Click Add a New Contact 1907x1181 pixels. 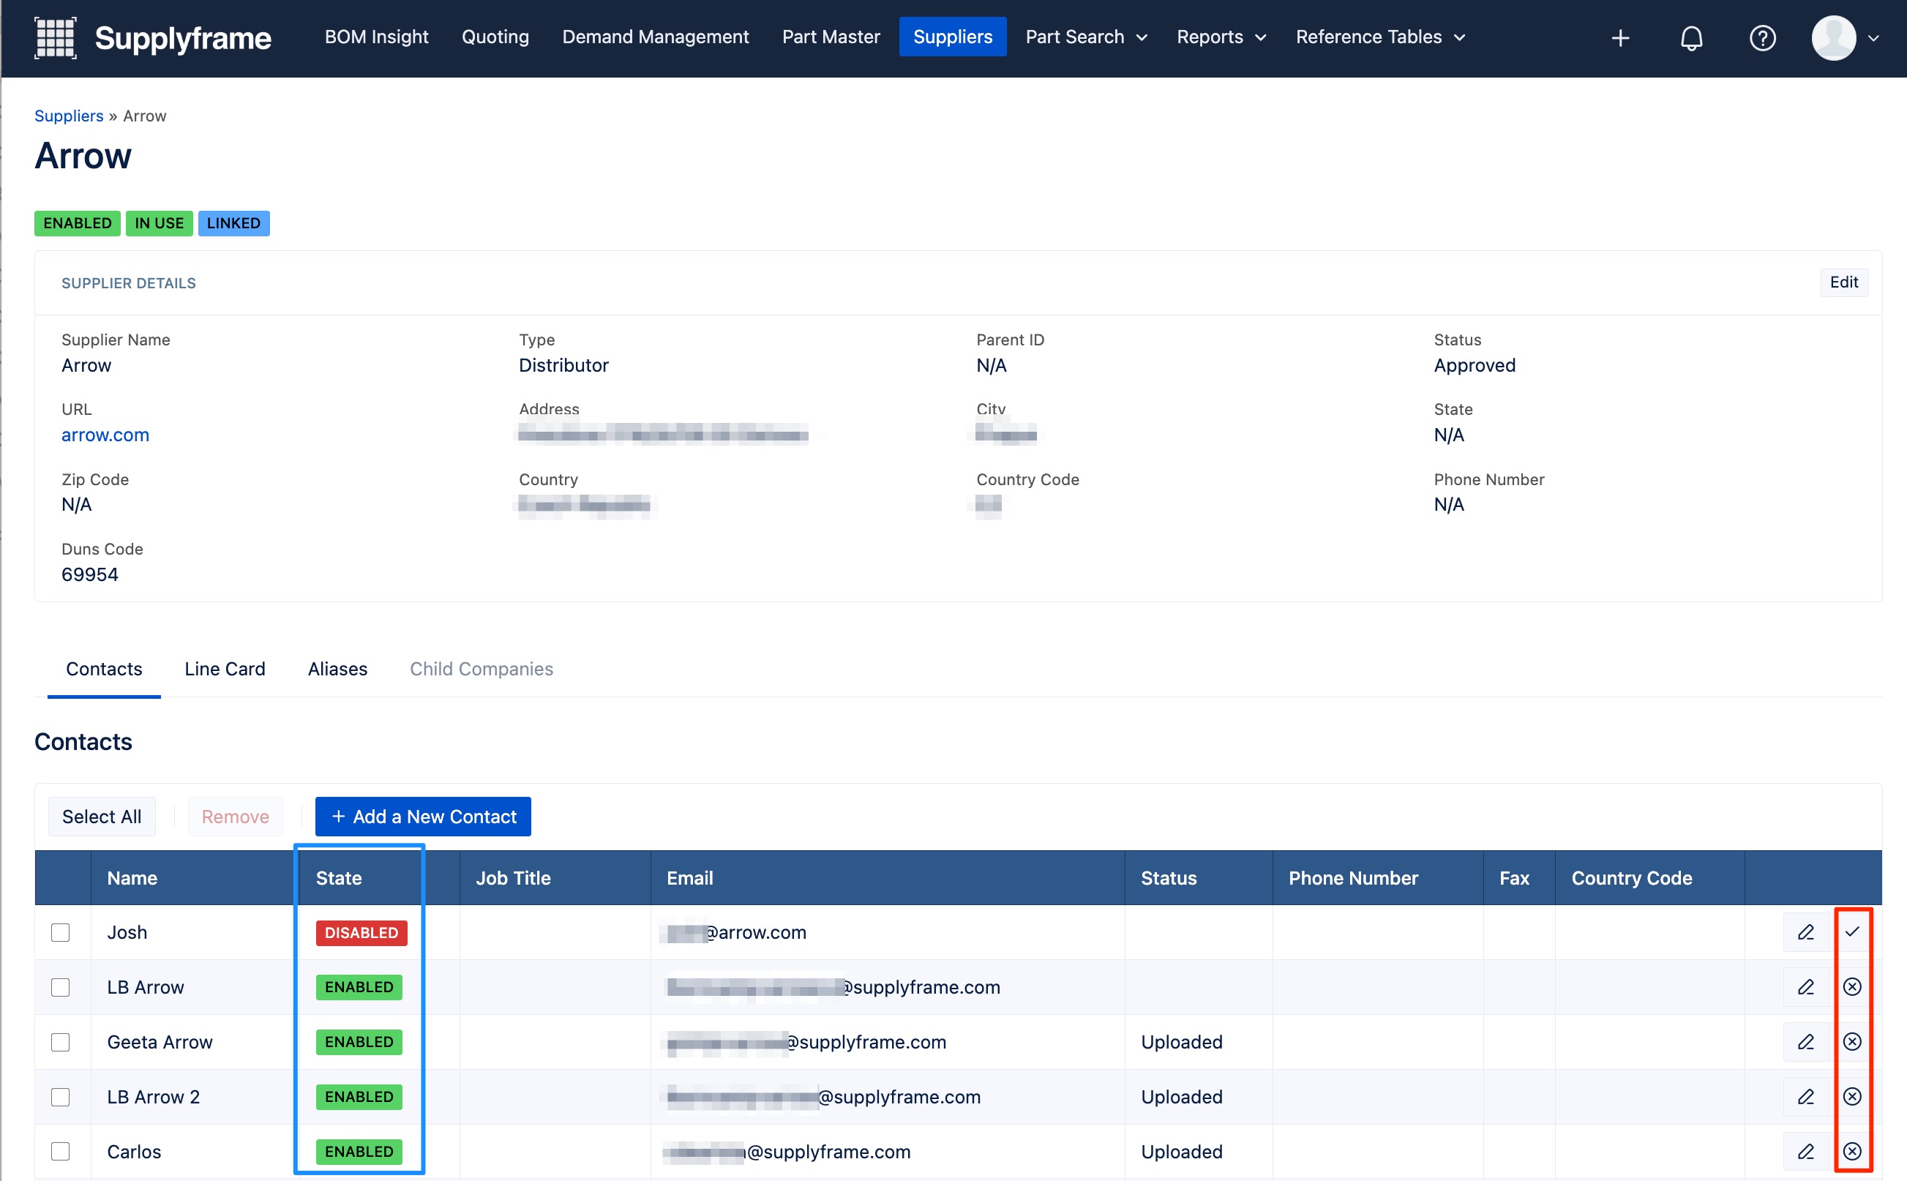pyautogui.click(x=422, y=816)
